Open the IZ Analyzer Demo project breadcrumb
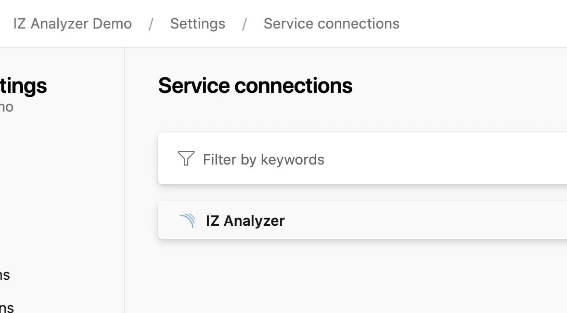This screenshot has height=313, width=567. (x=72, y=24)
